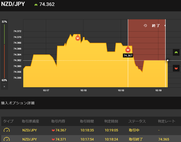Click NZD/JPY in the 10:18:35 trade row
Screen dimensions: 181x142
pos(29,130)
